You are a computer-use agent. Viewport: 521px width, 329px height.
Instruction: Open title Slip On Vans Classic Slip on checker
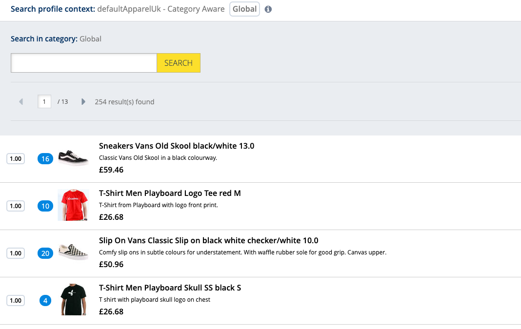click(209, 240)
